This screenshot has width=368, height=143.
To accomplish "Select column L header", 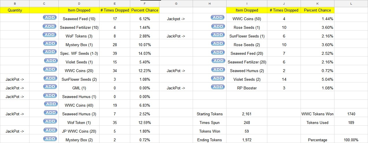I will coord(351,3).
